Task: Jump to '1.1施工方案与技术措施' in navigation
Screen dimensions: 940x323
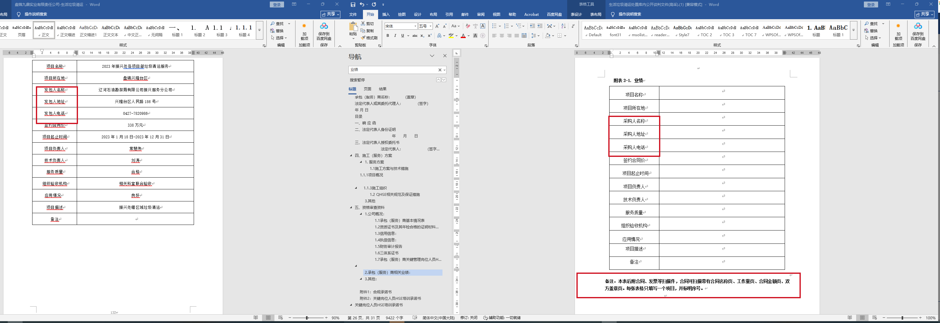Action: pos(389,169)
